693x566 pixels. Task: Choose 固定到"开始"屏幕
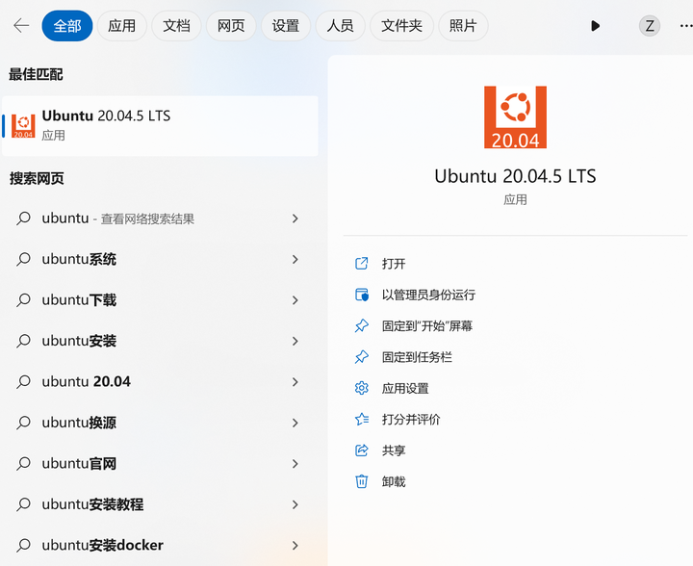427,326
